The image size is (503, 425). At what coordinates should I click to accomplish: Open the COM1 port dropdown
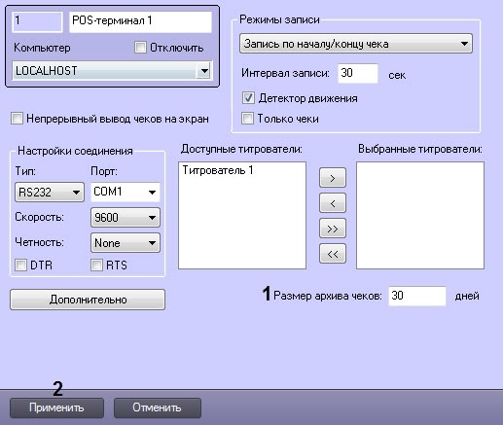[126, 192]
